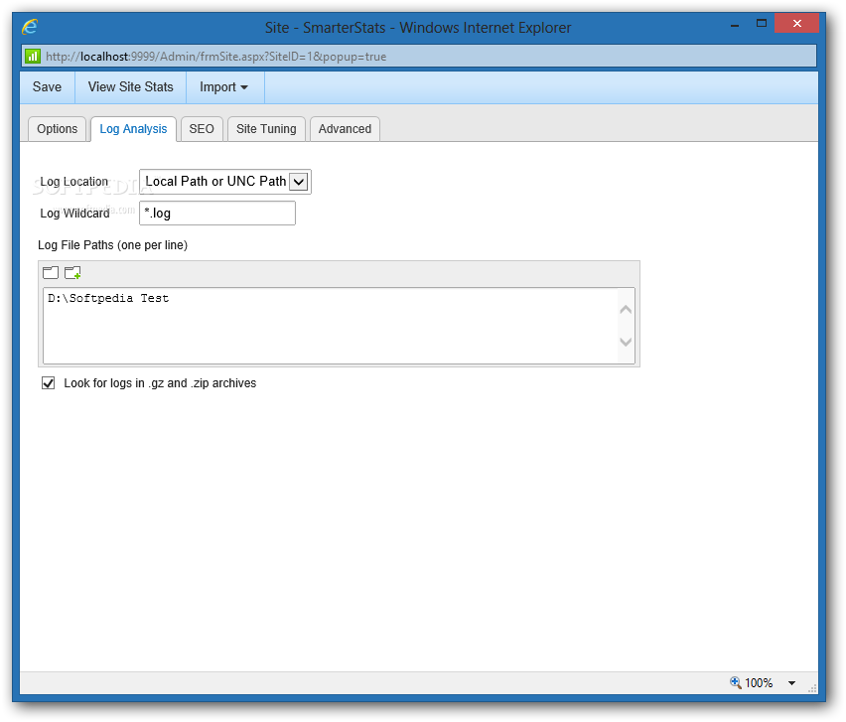Viewport: 846px width, 722px height.
Task: Open the Advanced tab
Action: pyautogui.click(x=345, y=129)
